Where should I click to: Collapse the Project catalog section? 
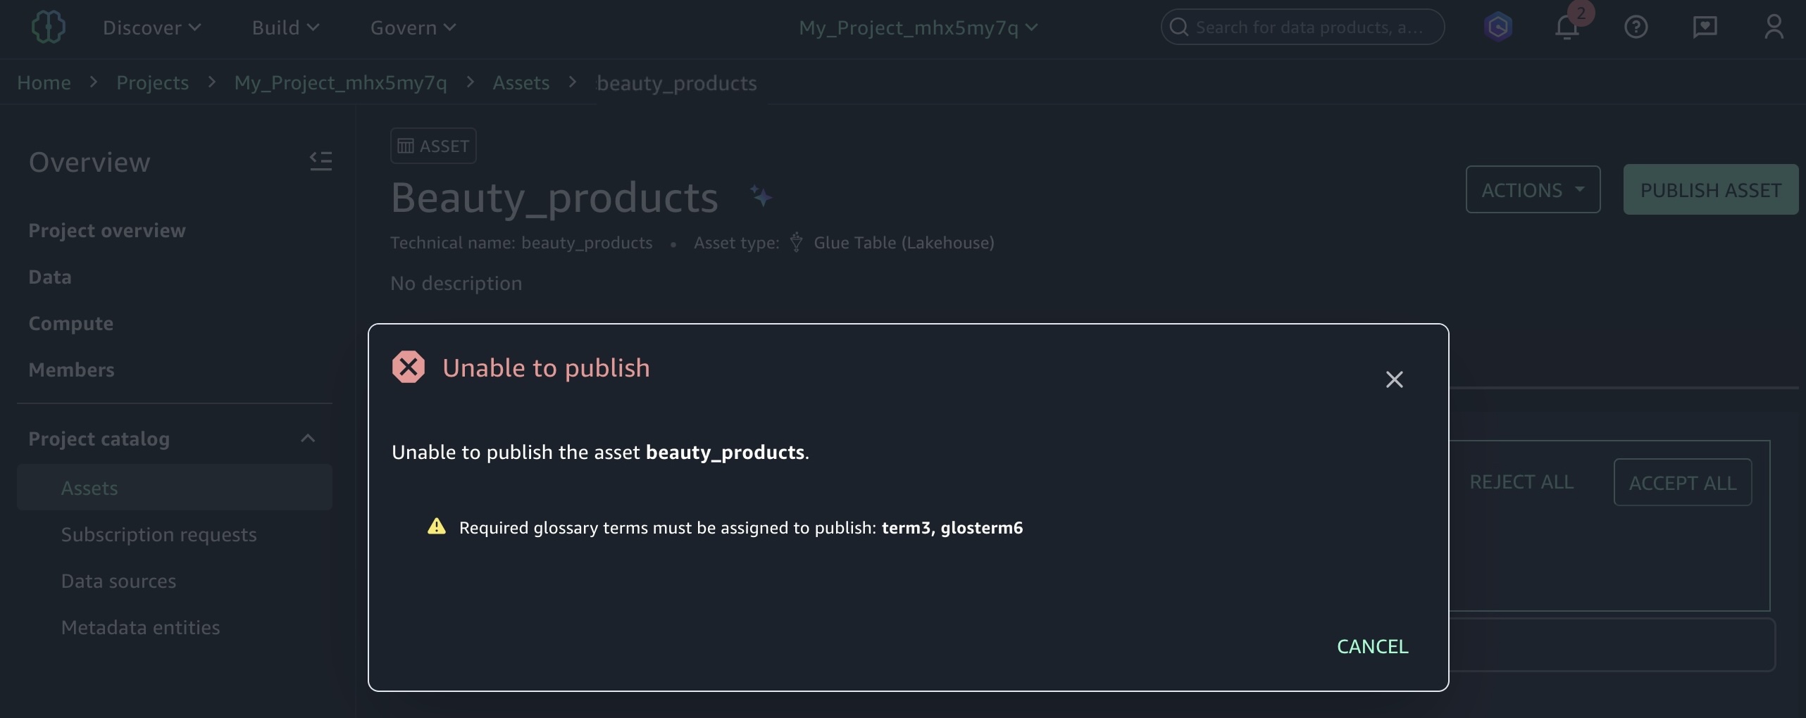tap(308, 439)
